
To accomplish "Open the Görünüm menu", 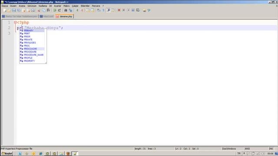I will pos(32,6).
